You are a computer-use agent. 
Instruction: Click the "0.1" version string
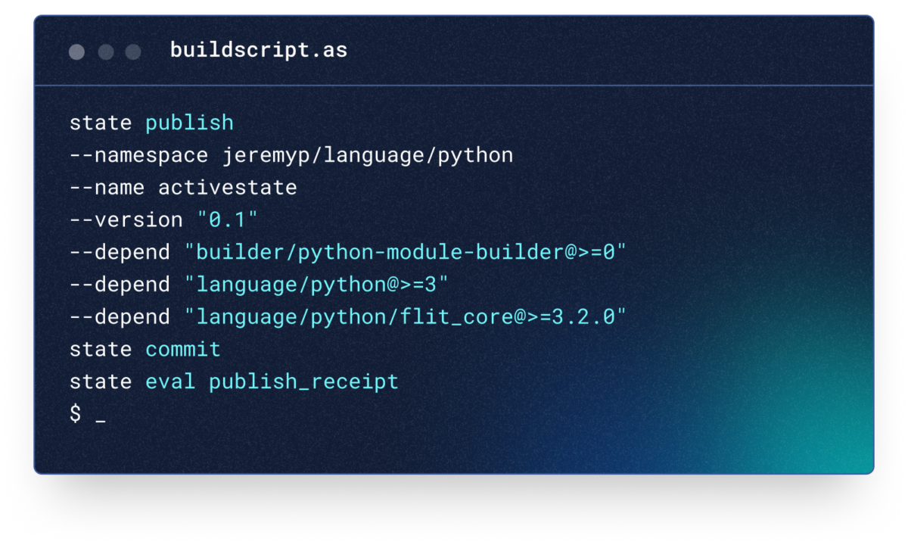(227, 220)
